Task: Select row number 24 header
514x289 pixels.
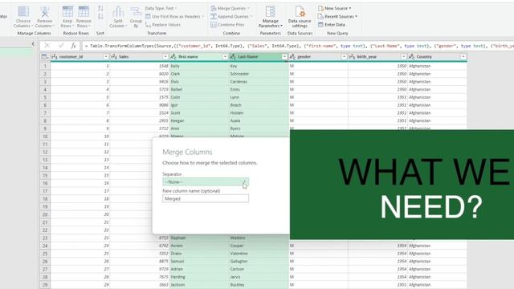Action: (45, 246)
